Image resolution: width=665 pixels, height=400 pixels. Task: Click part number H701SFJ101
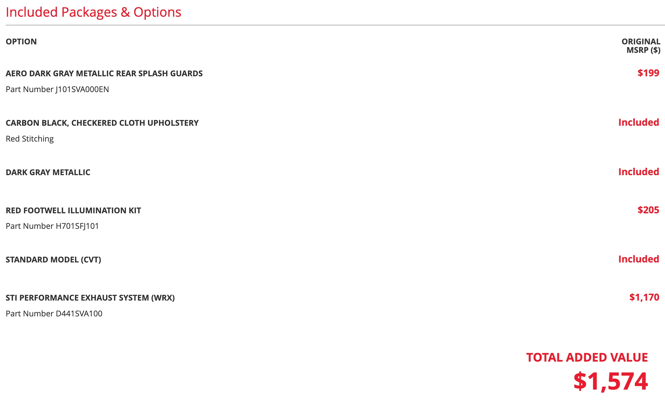pyautogui.click(x=52, y=226)
